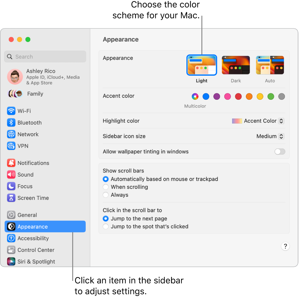299x299 pixels.
Task: Select the Notifications sidebar icon
Action: coord(11,163)
